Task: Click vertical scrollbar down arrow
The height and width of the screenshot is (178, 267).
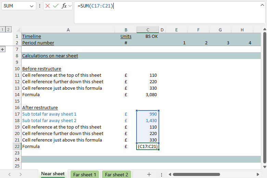Action: pos(264,166)
